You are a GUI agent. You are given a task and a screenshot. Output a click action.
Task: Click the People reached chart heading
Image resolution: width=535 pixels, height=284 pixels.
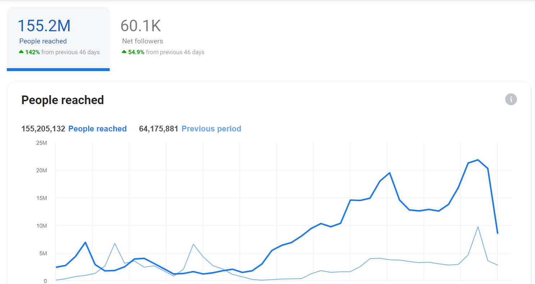(63, 100)
